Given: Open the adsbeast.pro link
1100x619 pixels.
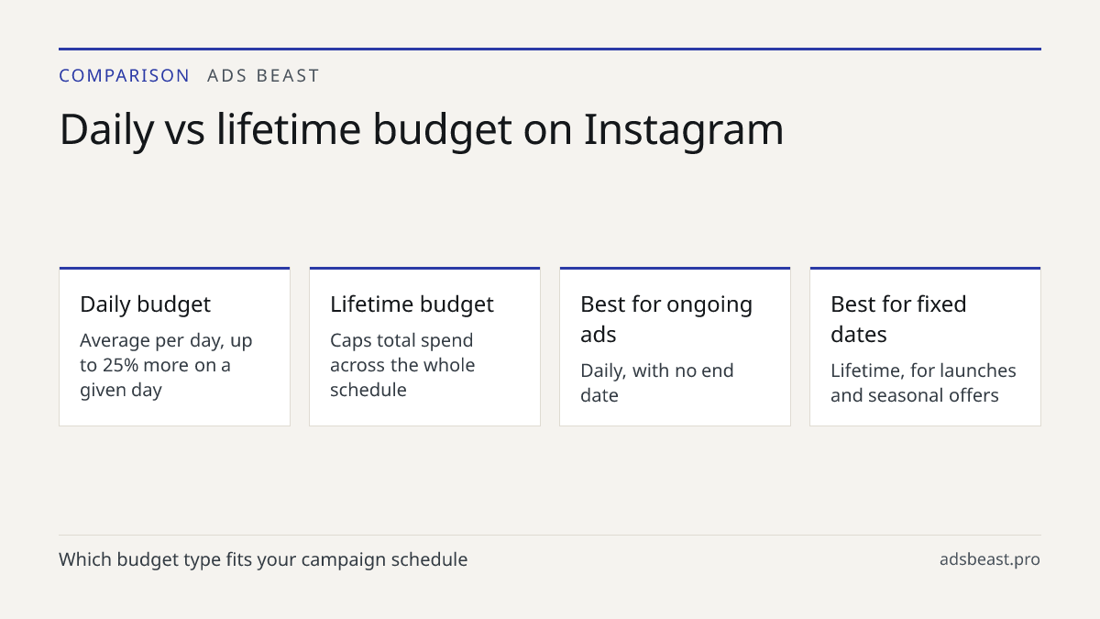Looking at the screenshot, I should pyautogui.click(x=990, y=559).
